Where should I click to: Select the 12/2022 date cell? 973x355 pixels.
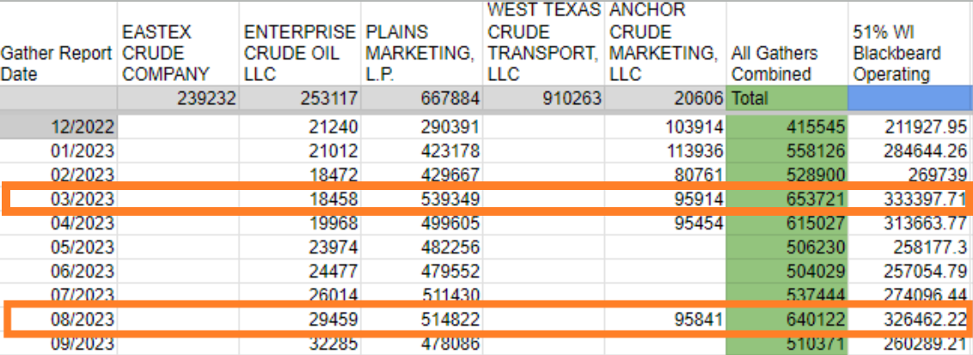[x=59, y=127]
